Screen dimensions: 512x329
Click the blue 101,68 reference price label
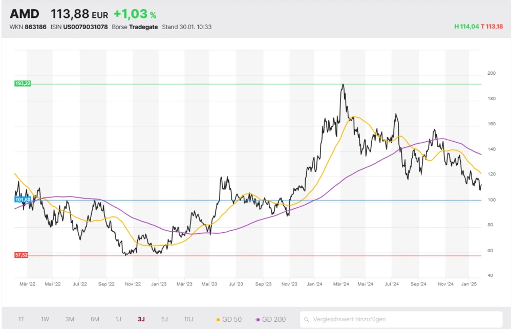(x=23, y=200)
